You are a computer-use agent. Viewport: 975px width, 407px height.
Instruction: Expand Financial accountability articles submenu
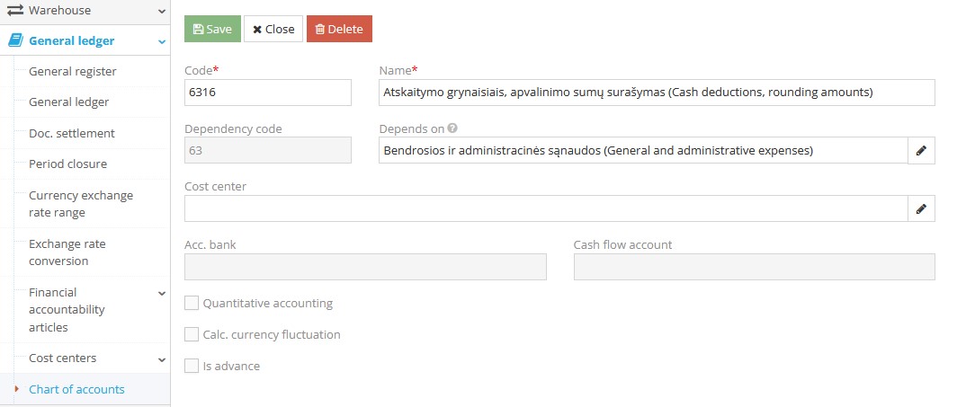[x=162, y=293]
